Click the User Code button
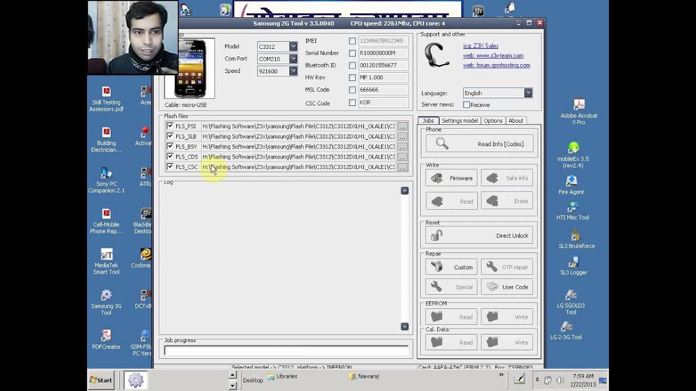Viewport: 696px width, 391px height. [507, 287]
